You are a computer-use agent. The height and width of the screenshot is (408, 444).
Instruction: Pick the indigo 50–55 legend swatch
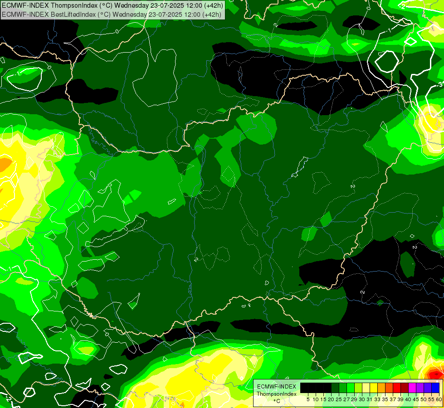pyautogui.click(x=428, y=388)
